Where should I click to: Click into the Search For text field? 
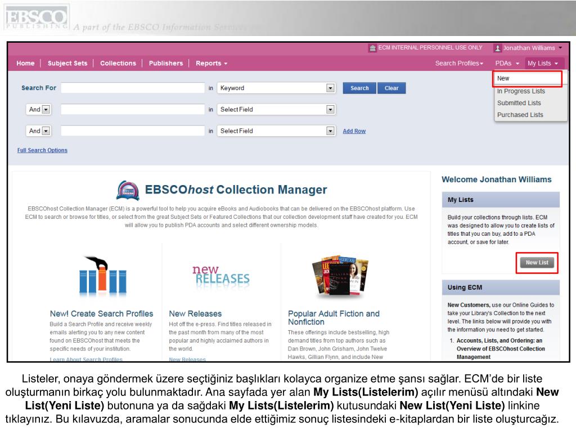point(133,88)
